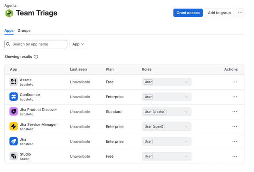Image resolution: width=254 pixels, height=172 pixels.
Task: Click the Team Triage title
Action: click(x=37, y=13)
